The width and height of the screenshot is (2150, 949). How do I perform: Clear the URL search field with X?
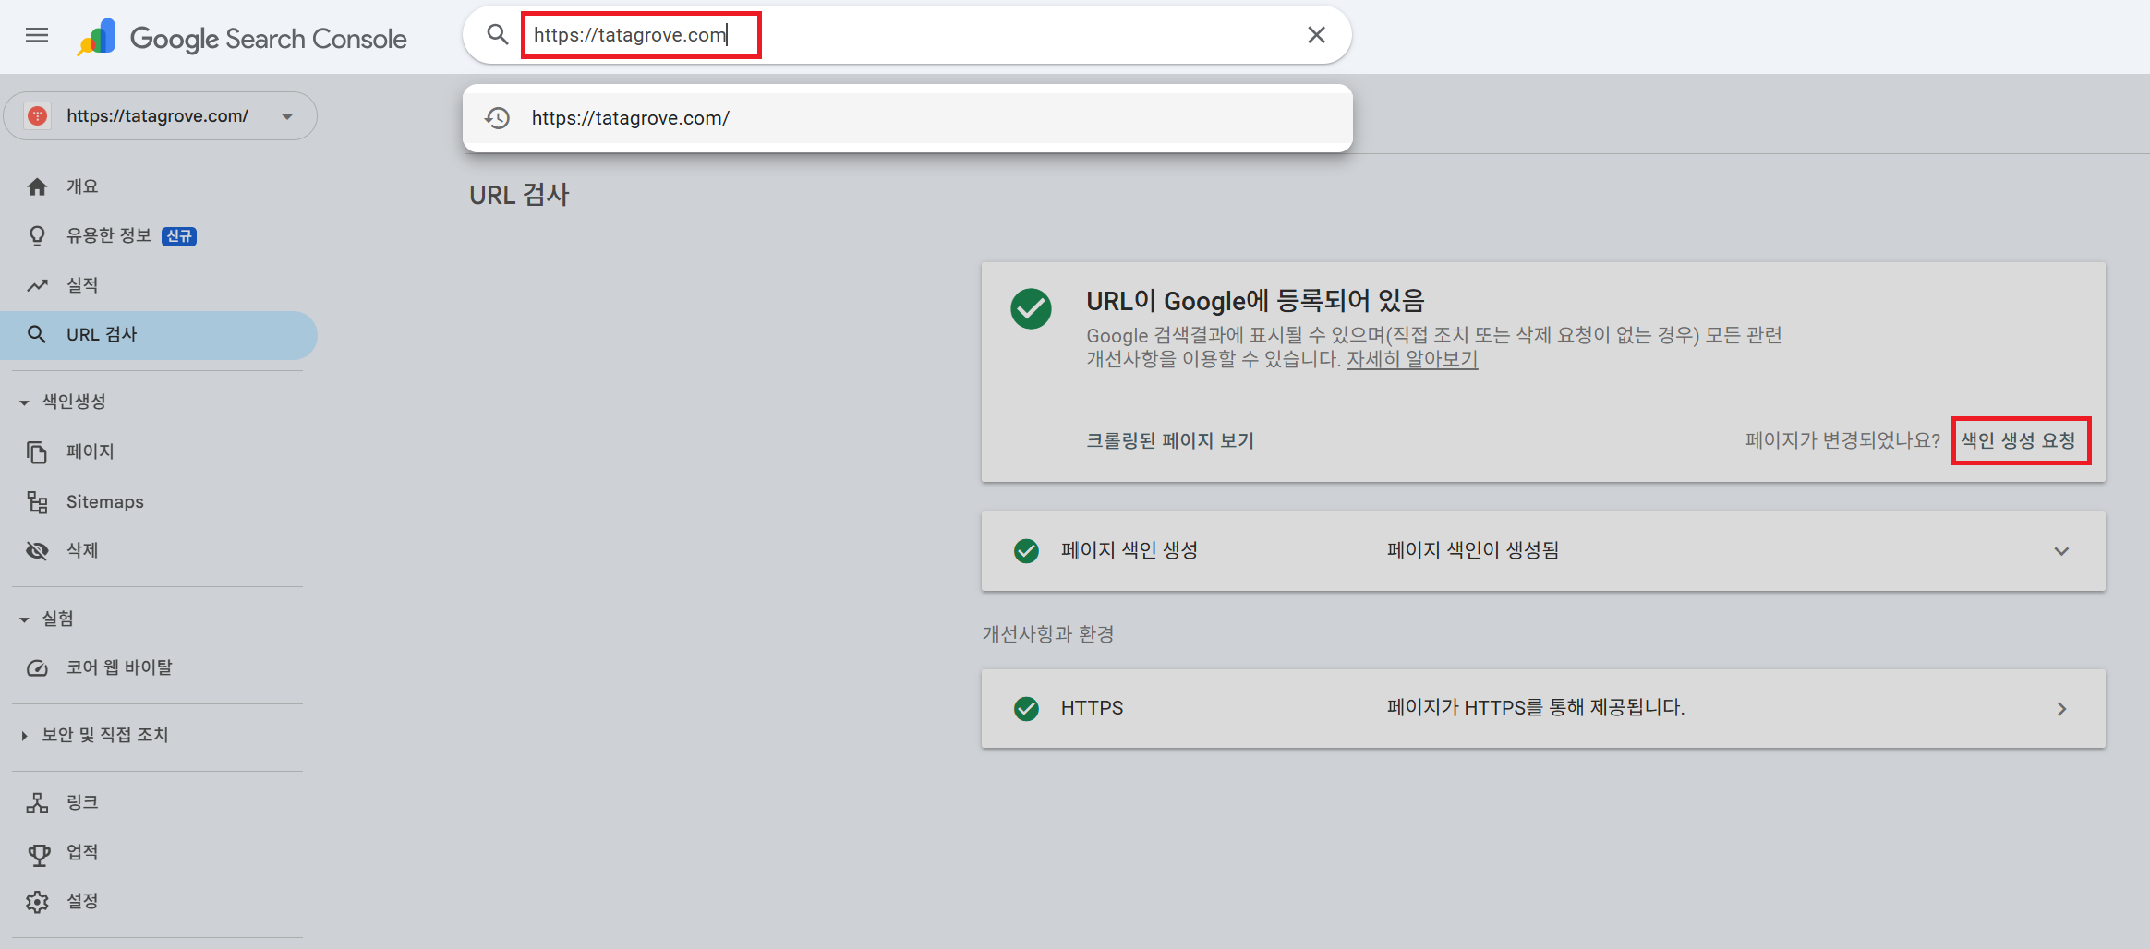(x=1316, y=35)
